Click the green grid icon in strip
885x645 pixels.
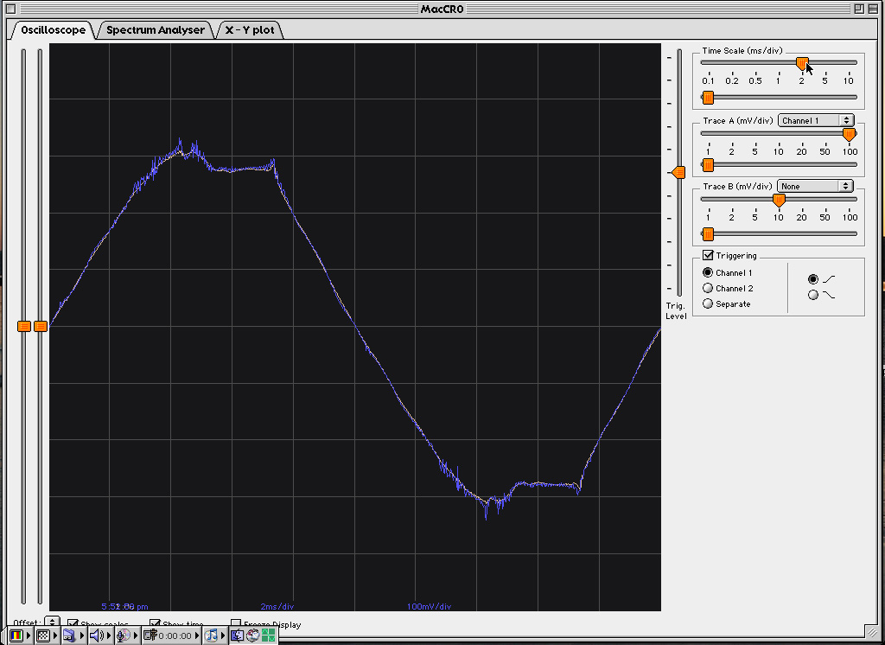[269, 635]
